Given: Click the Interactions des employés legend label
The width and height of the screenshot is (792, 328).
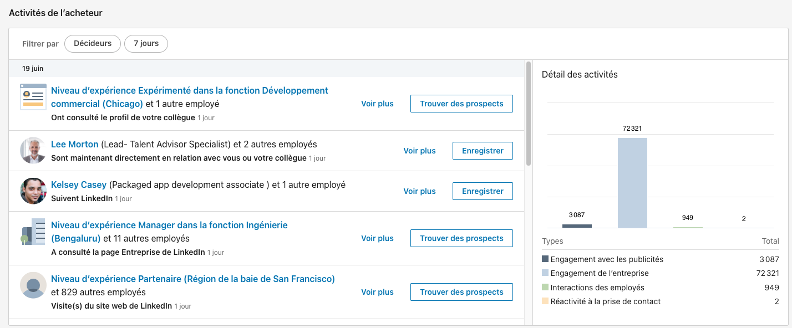Looking at the screenshot, I should click(x=597, y=287).
